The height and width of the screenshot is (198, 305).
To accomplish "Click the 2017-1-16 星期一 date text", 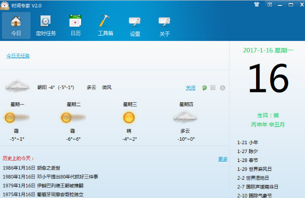I will click(x=268, y=50).
